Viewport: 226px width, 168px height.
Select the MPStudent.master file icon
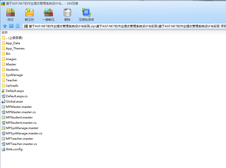(x=3, y=117)
